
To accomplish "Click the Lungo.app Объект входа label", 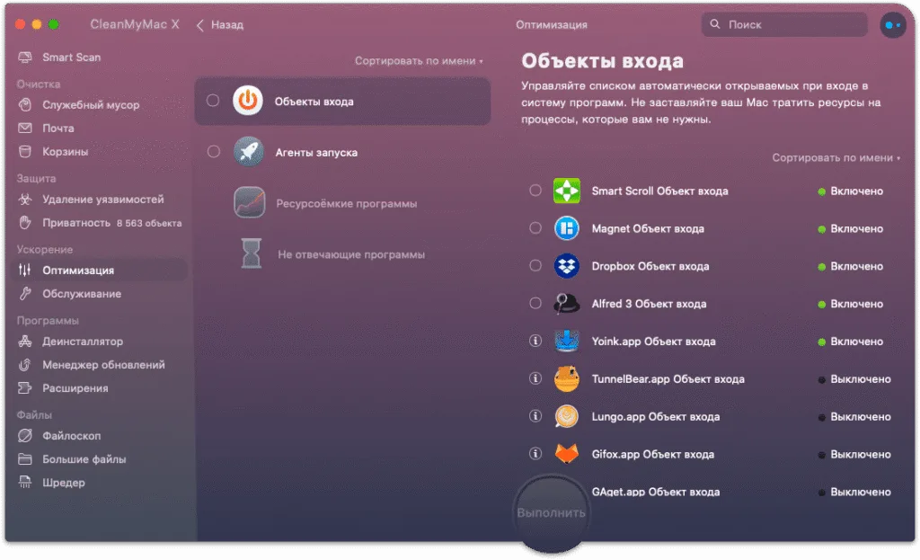I will pyautogui.click(x=655, y=417).
